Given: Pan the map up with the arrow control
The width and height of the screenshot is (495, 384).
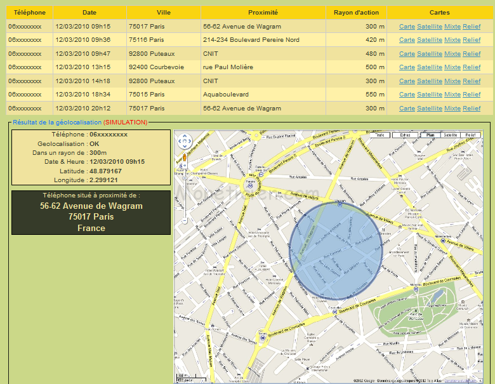Looking at the screenshot, I should (x=183, y=136).
